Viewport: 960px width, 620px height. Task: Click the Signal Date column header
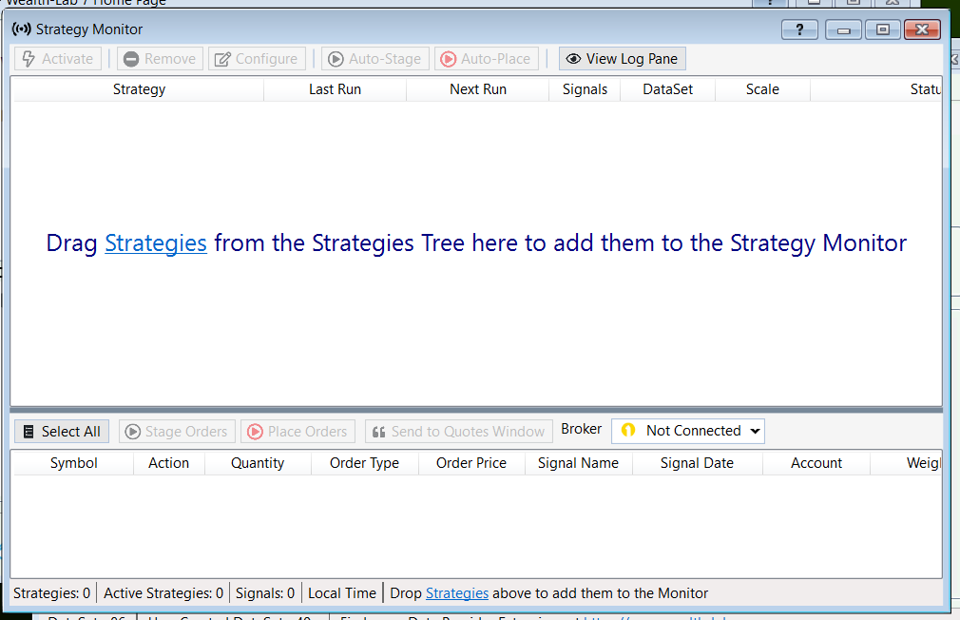pyautogui.click(x=697, y=463)
